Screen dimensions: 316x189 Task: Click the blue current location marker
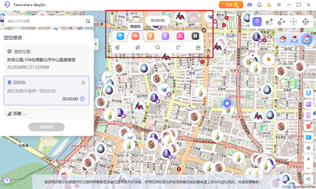(x=227, y=103)
